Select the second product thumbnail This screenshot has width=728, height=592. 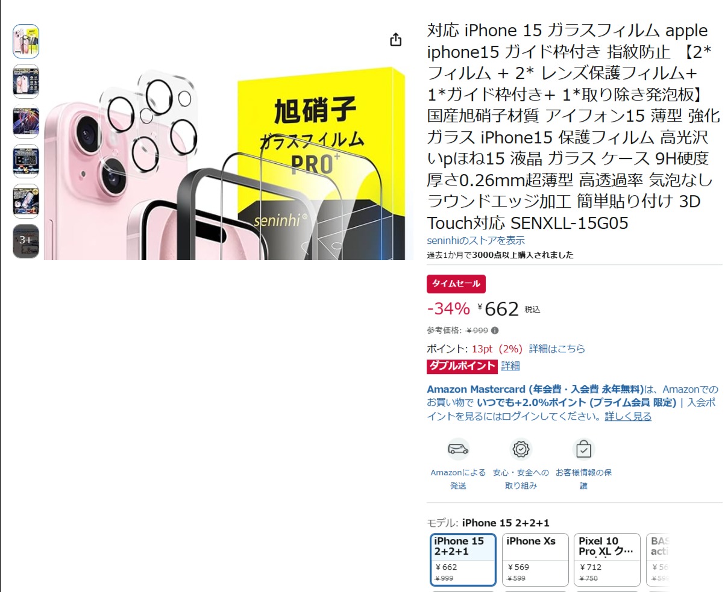click(x=26, y=81)
